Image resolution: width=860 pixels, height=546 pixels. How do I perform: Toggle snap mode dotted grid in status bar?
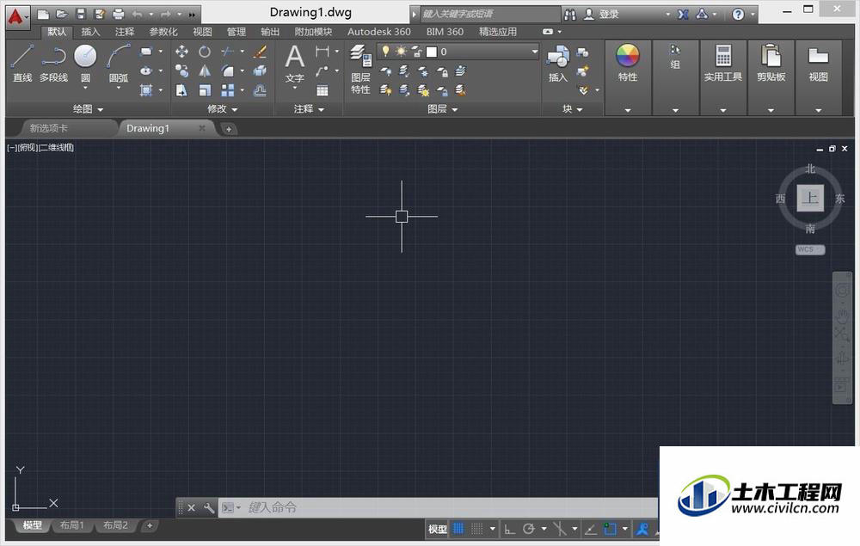pos(477,529)
